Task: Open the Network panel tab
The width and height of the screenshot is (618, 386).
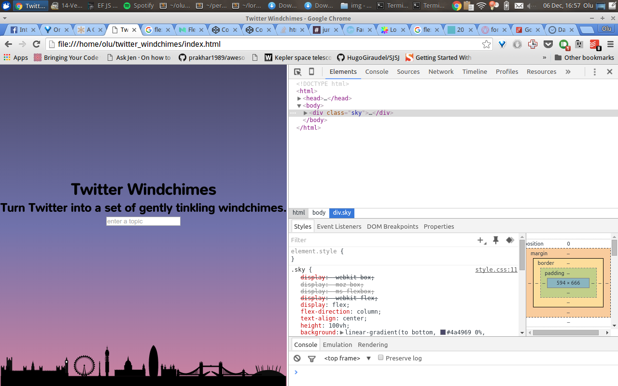Action: tap(441, 71)
